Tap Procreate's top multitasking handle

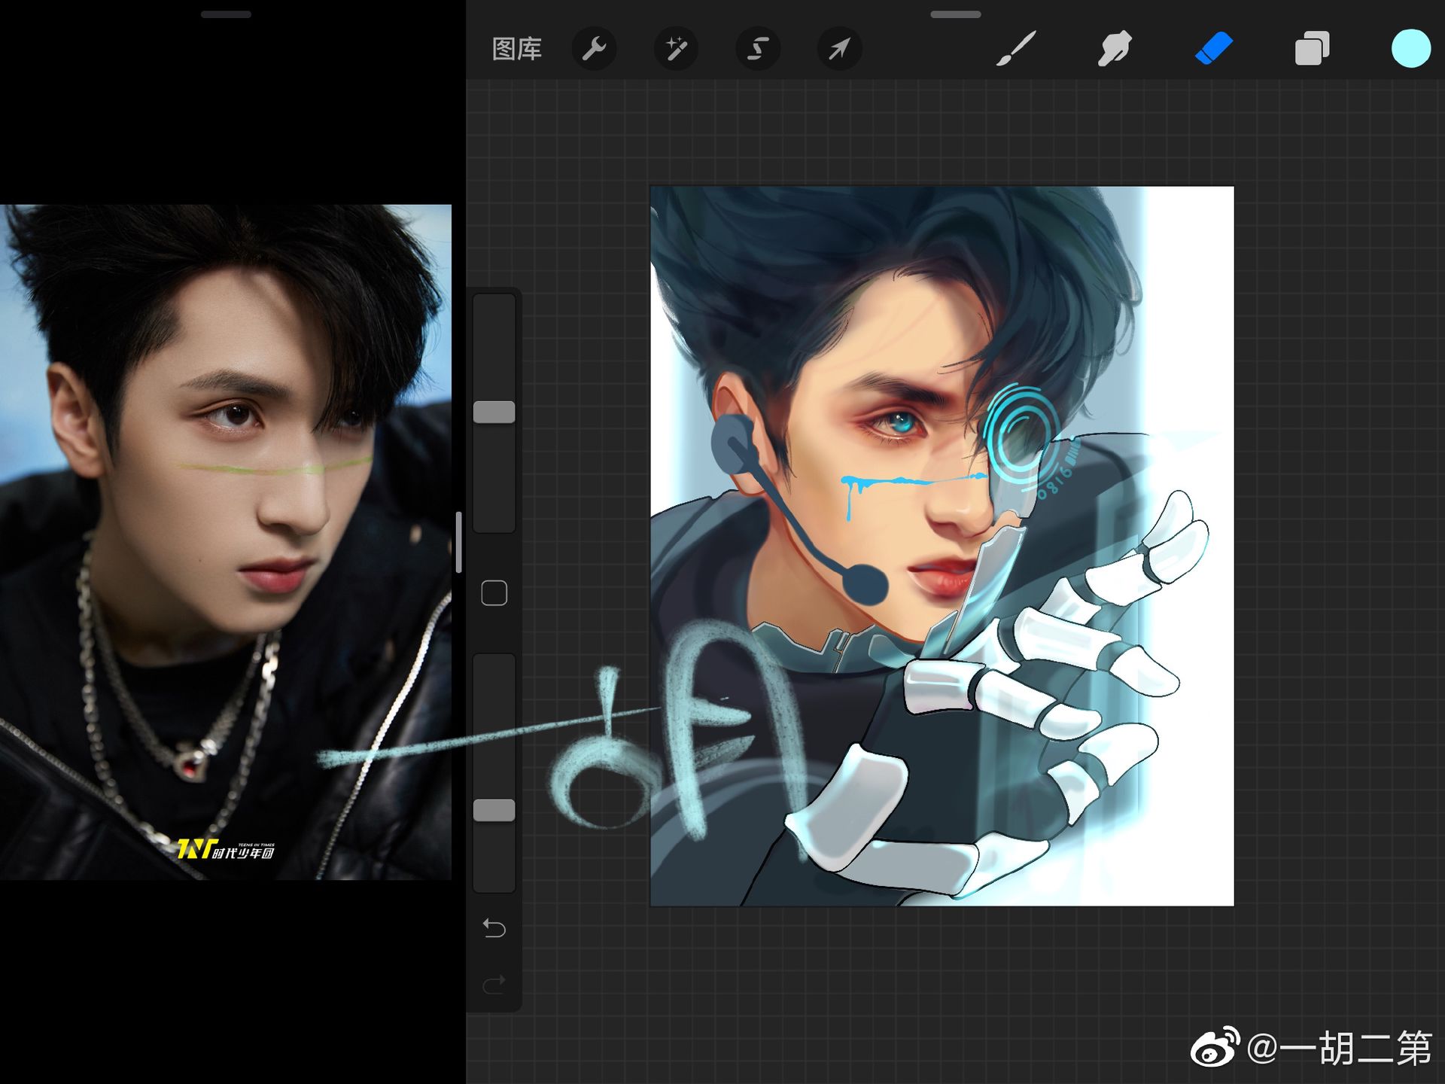(x=955, y=14)
